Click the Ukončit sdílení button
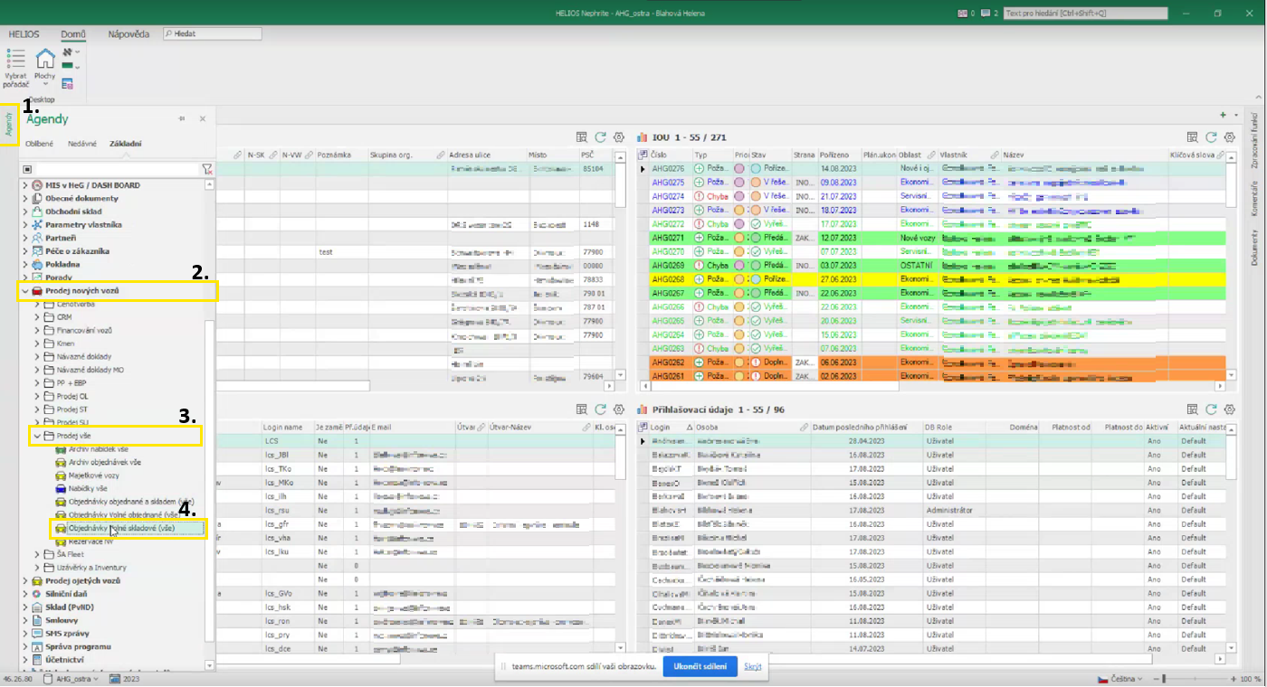1267x687 pixels. pos(700,666)
